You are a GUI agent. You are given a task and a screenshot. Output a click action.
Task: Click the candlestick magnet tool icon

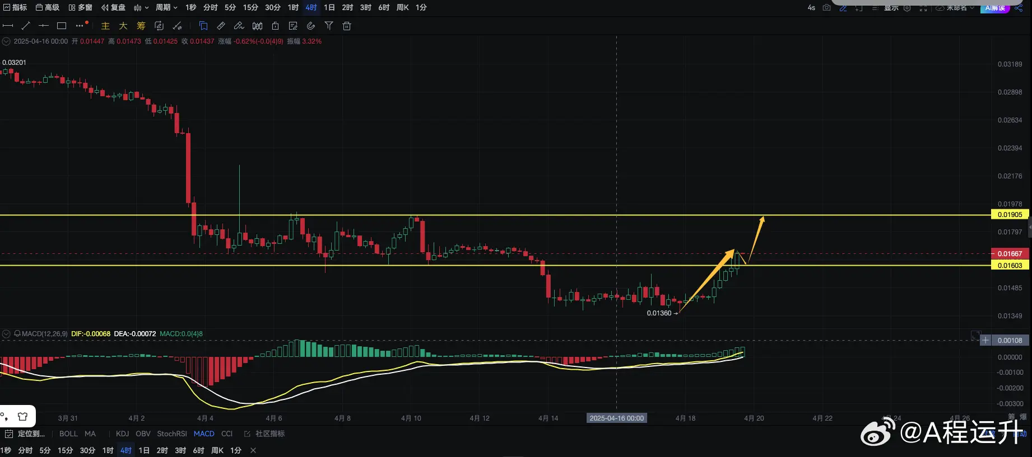pos(257,26)
